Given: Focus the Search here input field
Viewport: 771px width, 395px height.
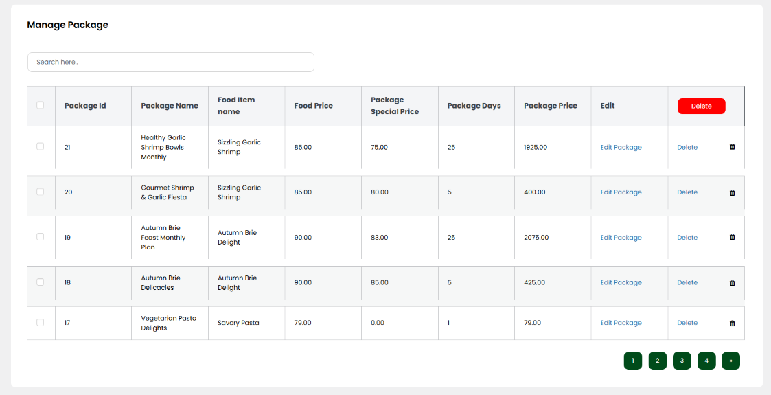Looking at the screenshot, I should pos(171,62).
